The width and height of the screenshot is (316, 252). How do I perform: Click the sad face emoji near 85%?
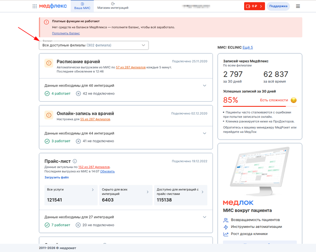(293, 100)
